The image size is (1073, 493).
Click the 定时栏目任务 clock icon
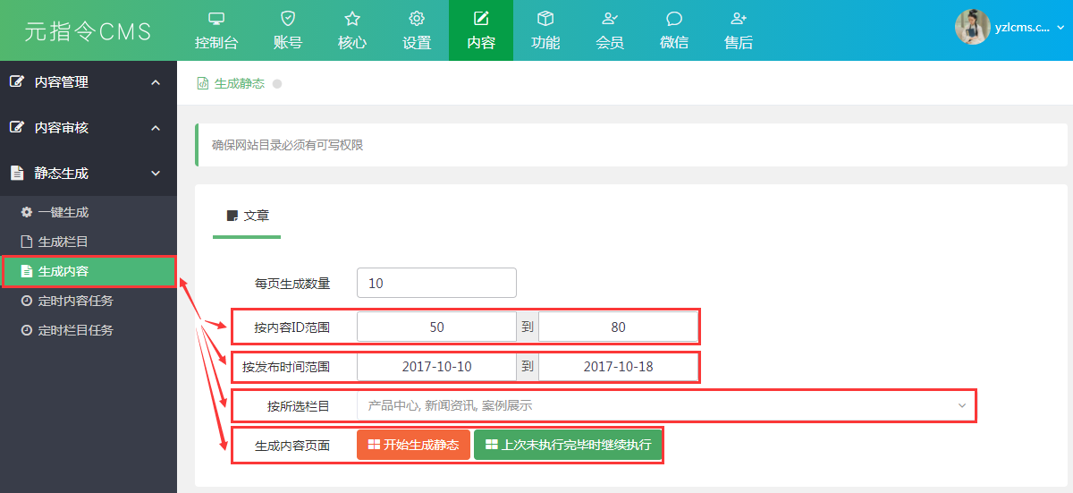coord(27,330)
